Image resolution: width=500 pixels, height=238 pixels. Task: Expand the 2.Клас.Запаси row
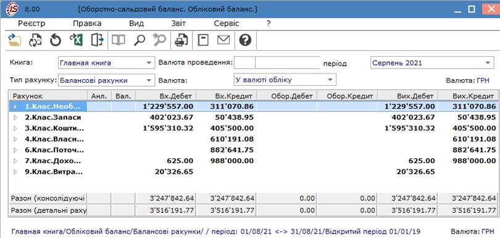coord(16,117)
